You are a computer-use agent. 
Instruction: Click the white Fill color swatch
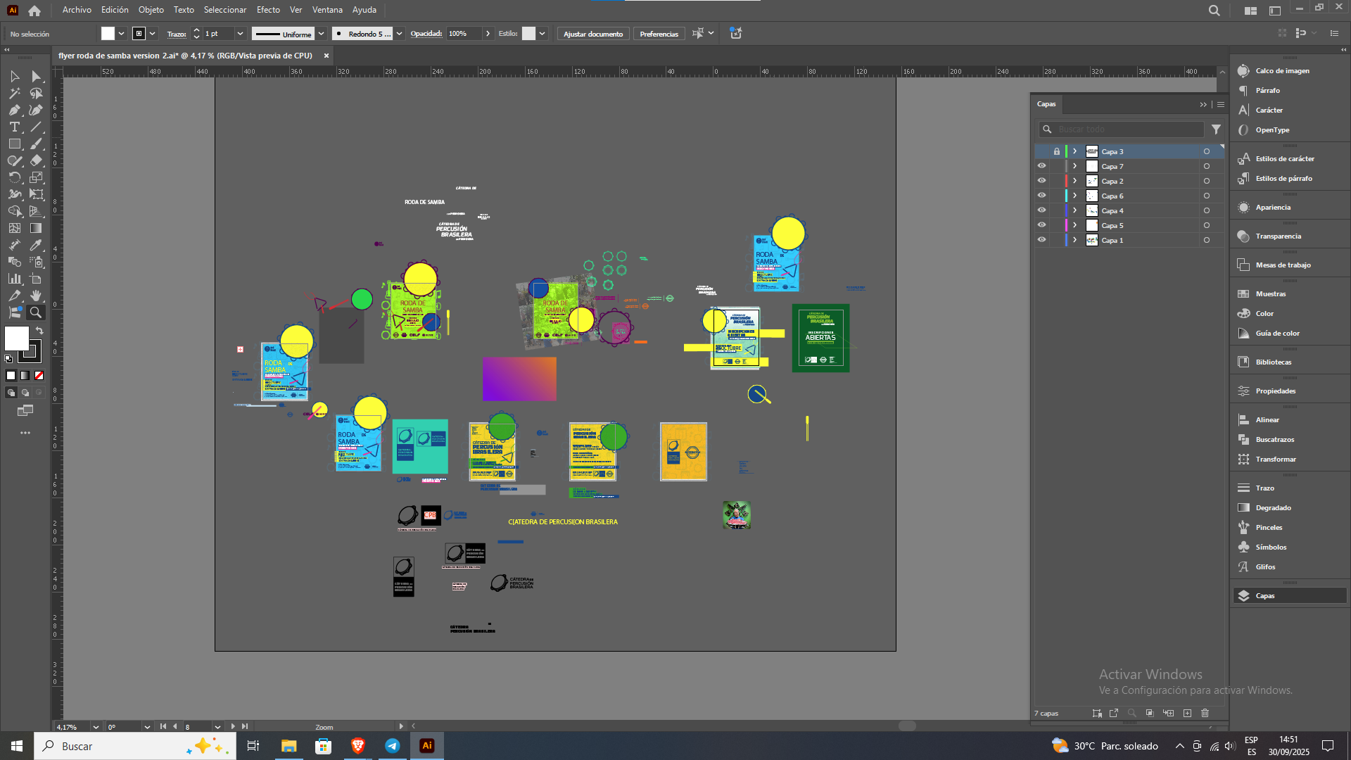[17, 338]
